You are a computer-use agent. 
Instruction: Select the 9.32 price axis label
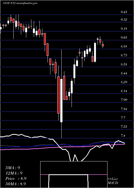click(124, 20)
